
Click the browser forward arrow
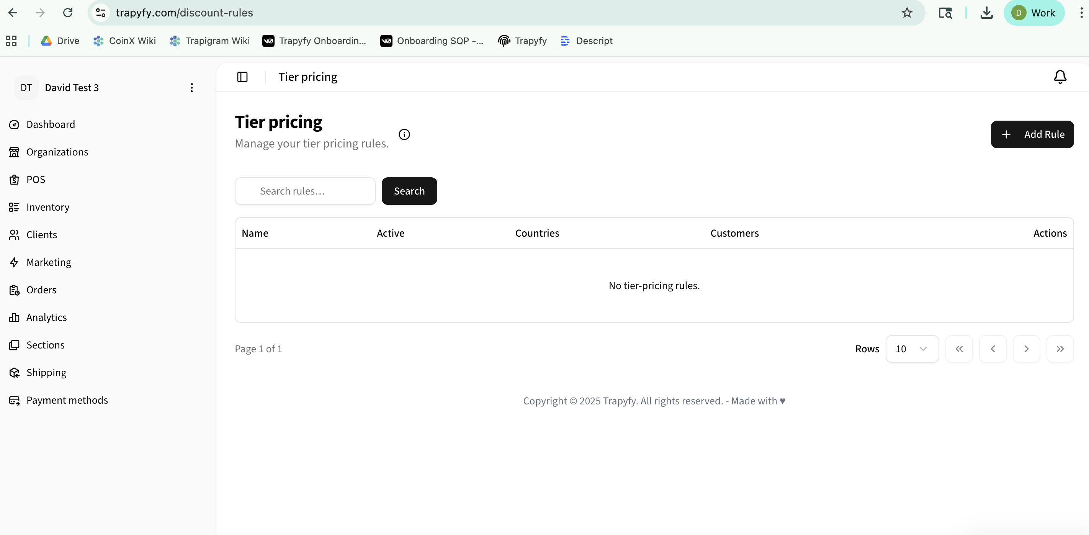click(x=40, y=13)
